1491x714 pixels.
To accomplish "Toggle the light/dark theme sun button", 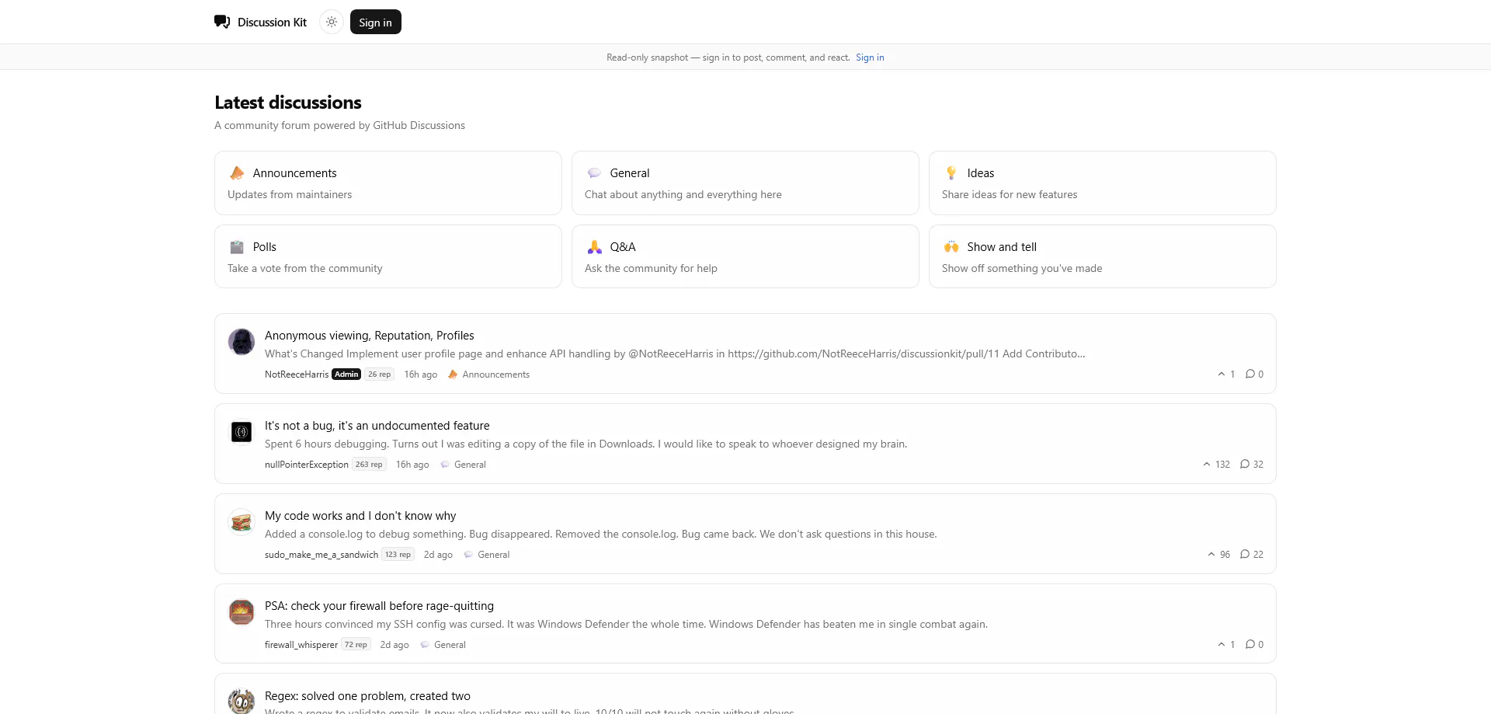I will click(x=332, y=22).
